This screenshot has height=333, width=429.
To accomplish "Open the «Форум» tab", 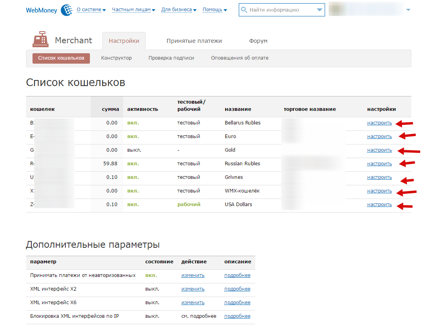I will click(x=258, y=41).
